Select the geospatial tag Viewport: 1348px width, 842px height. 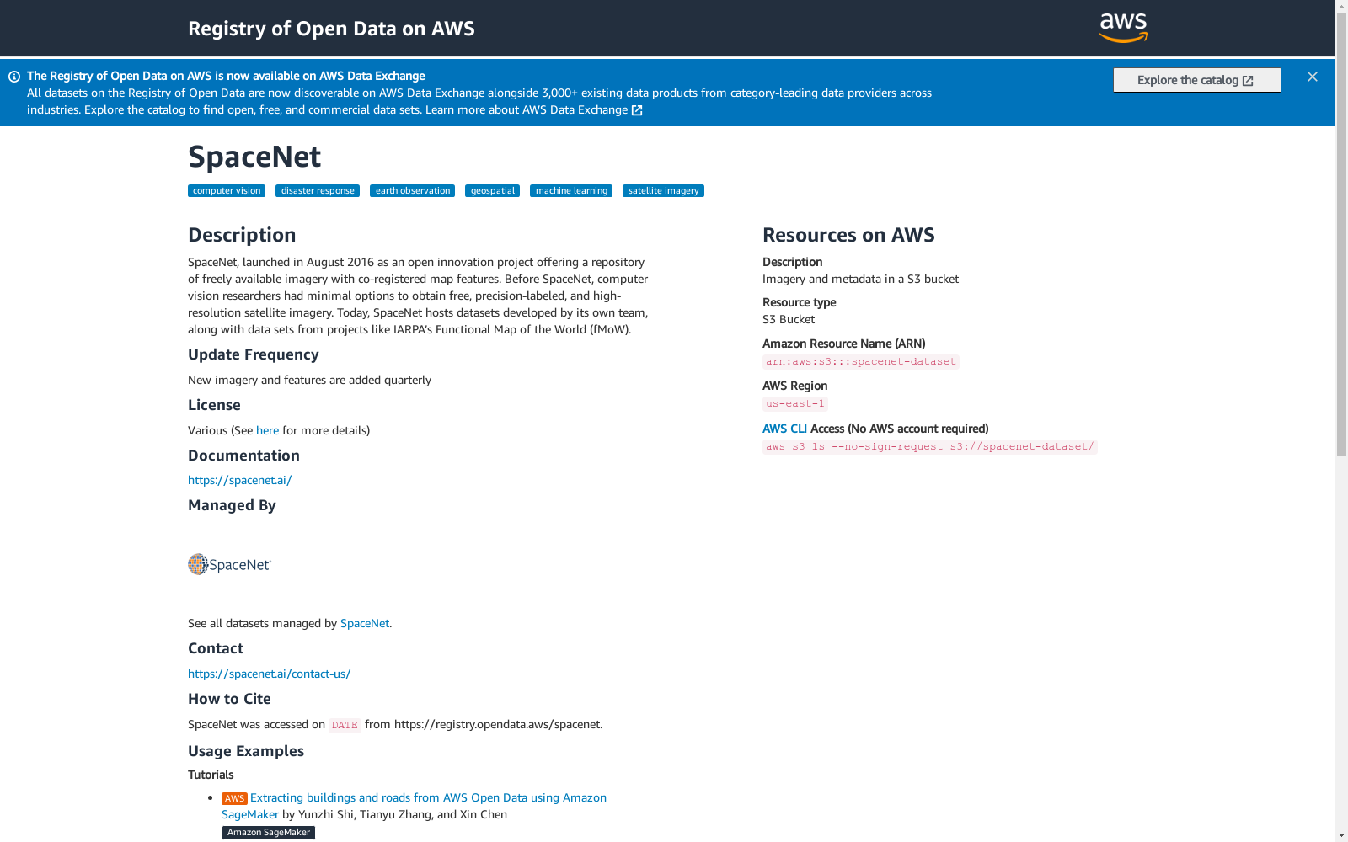point(492,191)
